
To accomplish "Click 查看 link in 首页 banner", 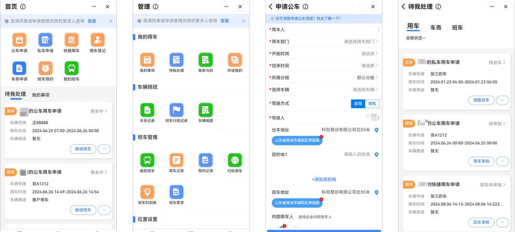I will [x=92, y=21].
